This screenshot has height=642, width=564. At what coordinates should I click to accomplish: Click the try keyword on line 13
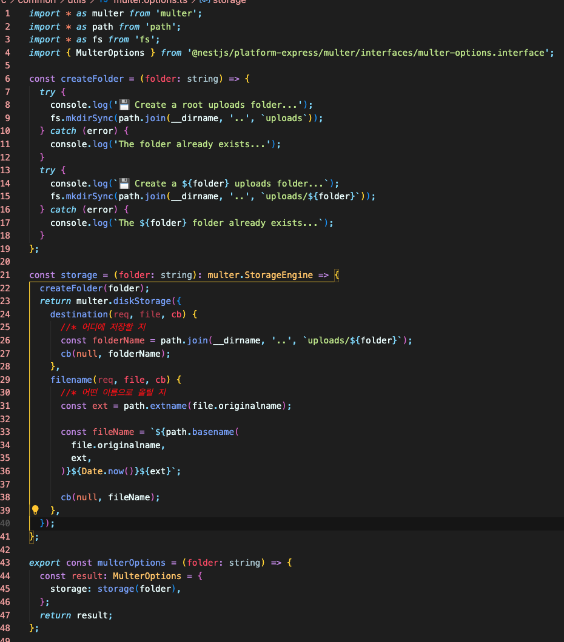tap(47, 170)
